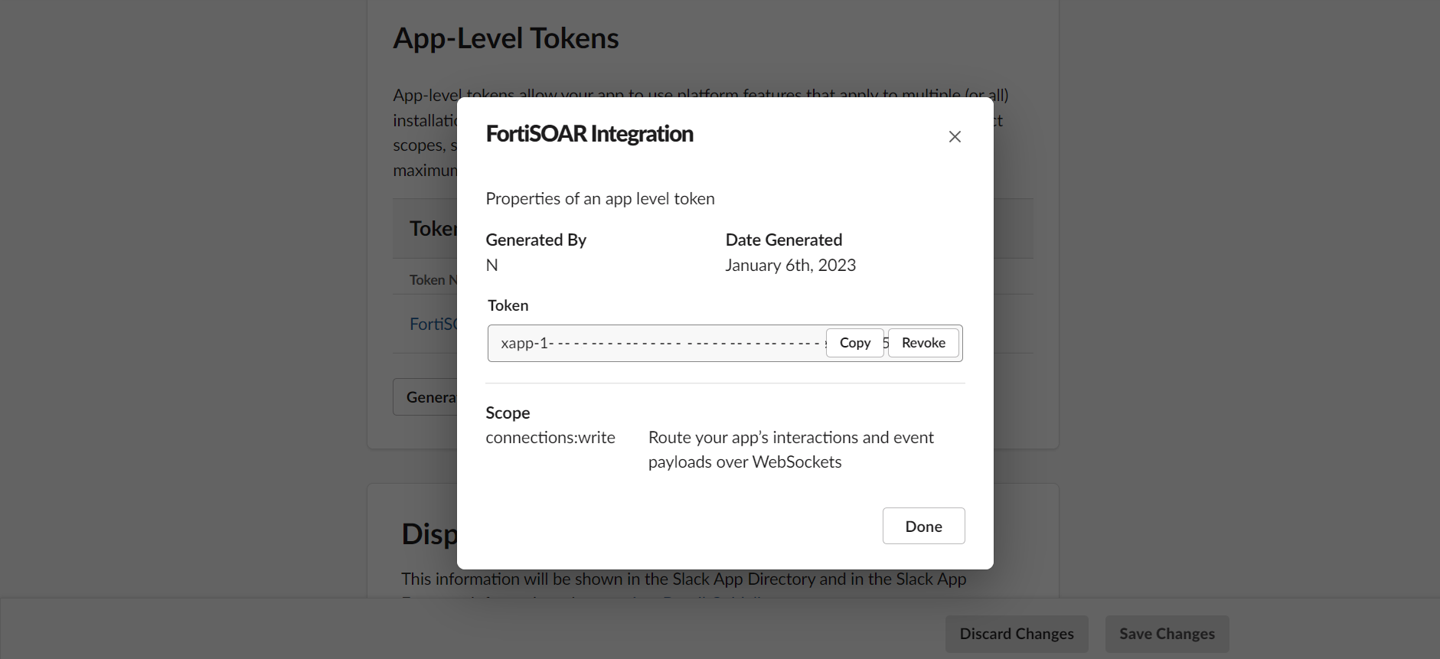Screen dimensions: 1440x659
Task: Click the WebSockets scope description text
Action: (791, 449)
